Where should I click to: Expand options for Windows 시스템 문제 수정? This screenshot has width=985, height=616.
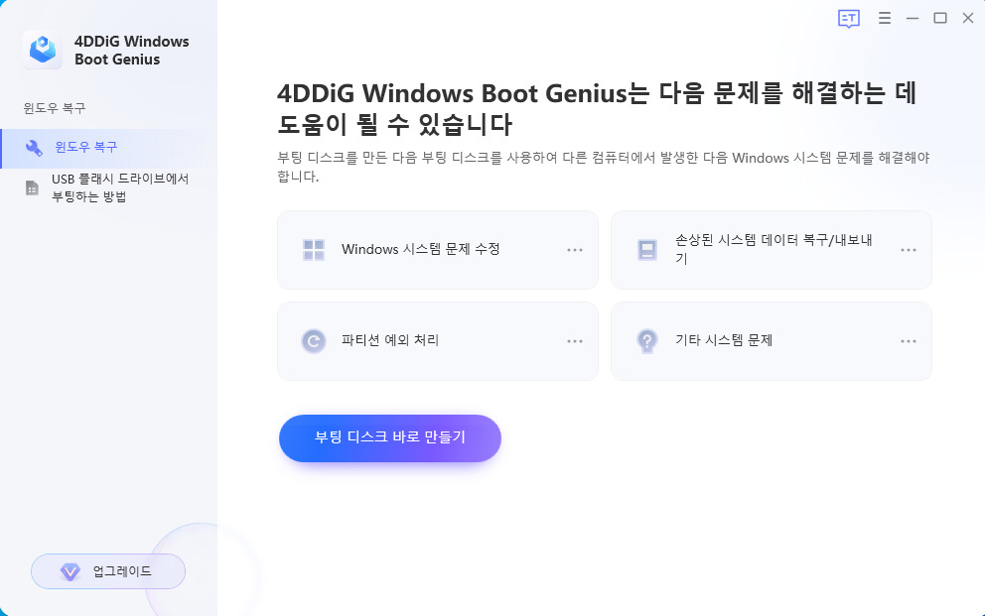[x=574, y=249]
